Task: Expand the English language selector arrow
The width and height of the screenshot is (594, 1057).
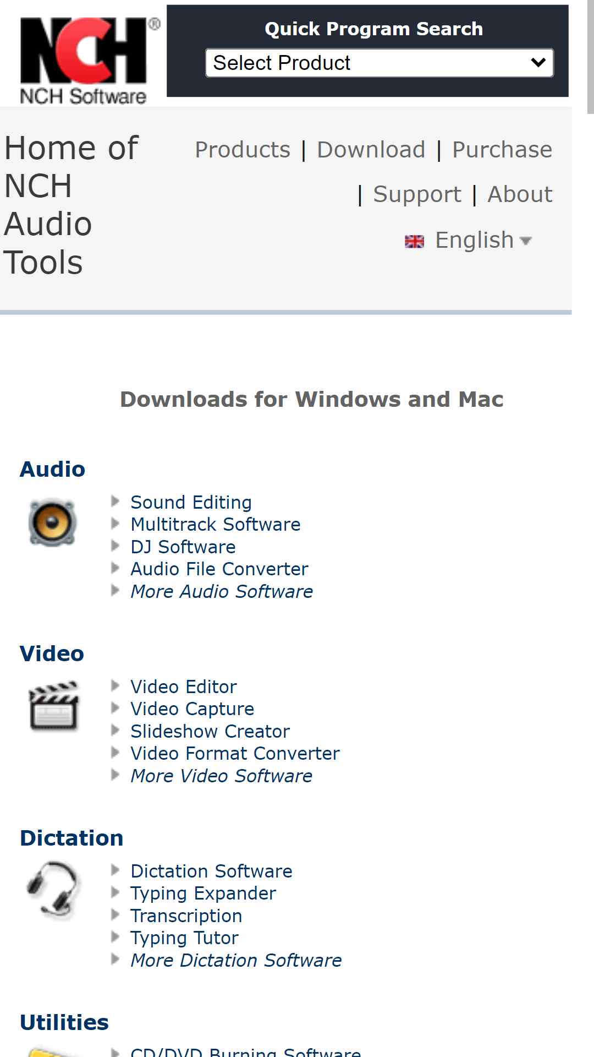Action: click(526, 241)
